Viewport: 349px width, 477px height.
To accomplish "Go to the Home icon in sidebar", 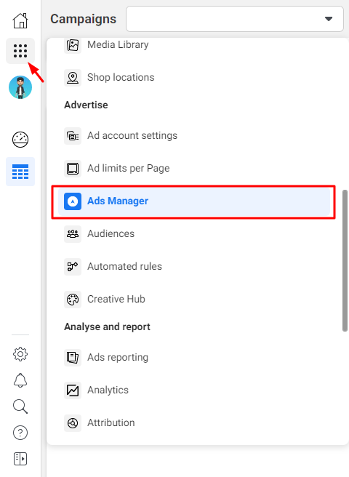I will (20, 20).
